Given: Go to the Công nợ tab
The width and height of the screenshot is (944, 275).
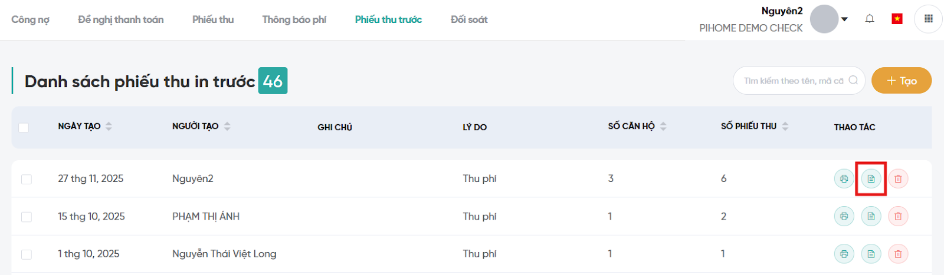Looking at the screenshot, I should pos(30,19).
